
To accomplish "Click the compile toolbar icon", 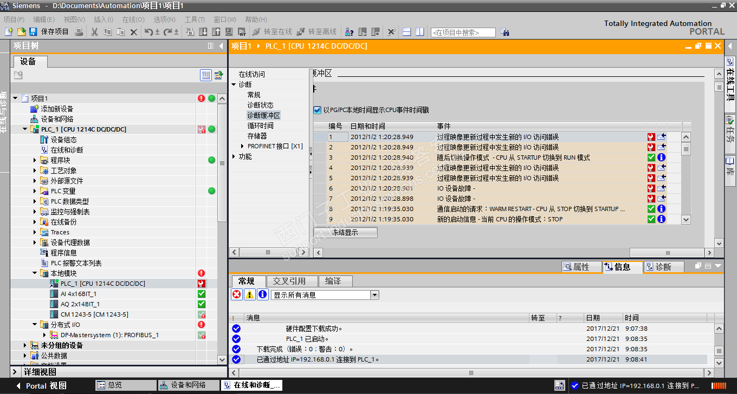I will click(x=190, y=32).
